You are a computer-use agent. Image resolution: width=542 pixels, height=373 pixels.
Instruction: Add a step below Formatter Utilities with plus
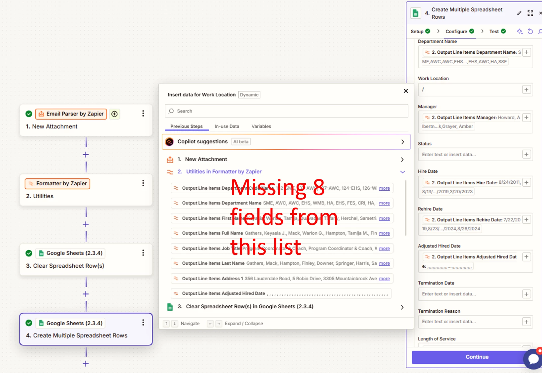click(86, 224)
